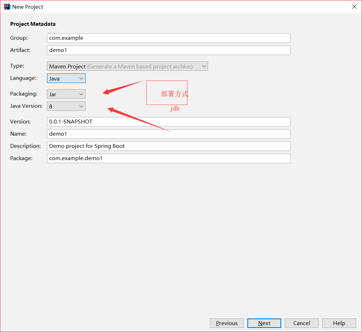Click the Type: label
Viewport: 362px width, 332px height.
pyautogui.click(x=17, y=66)
